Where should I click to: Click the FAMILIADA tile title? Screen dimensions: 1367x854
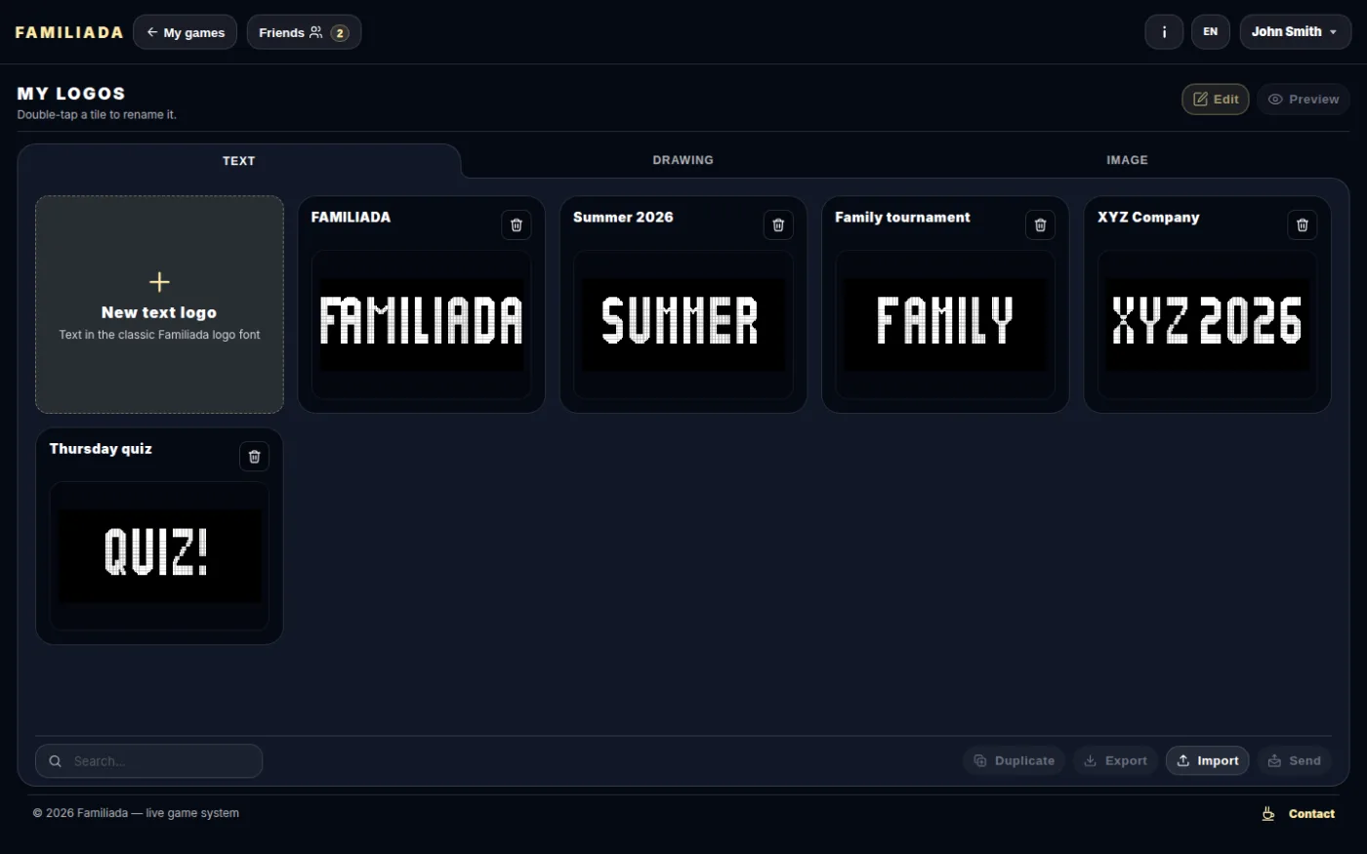tap(351, 217)
